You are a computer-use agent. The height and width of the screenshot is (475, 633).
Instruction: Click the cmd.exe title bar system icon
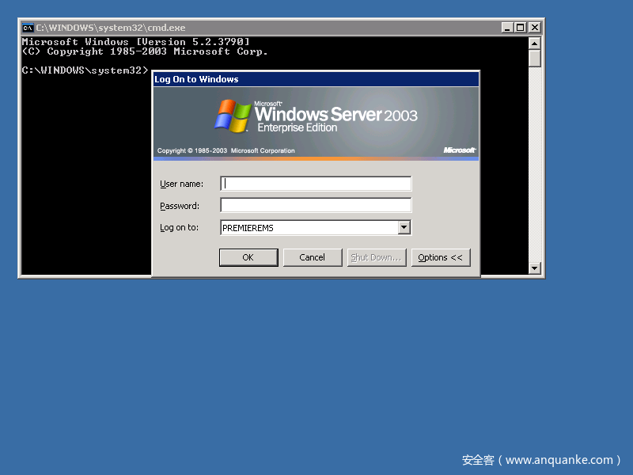tap(28, 28)
